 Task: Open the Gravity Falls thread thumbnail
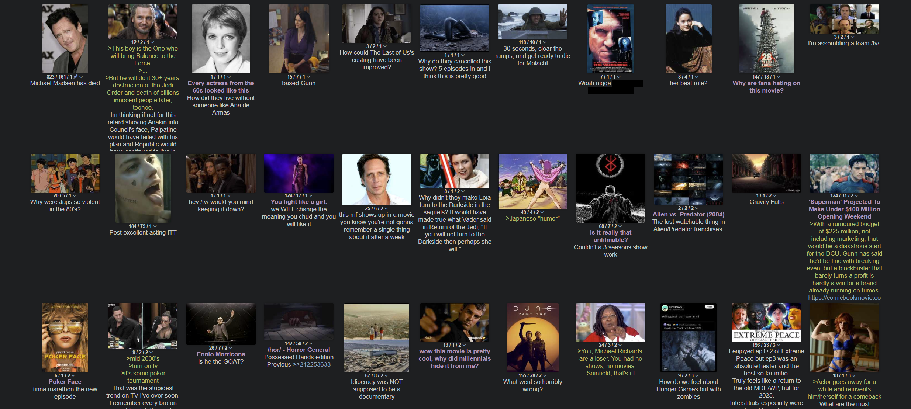(x=766, y=173)
